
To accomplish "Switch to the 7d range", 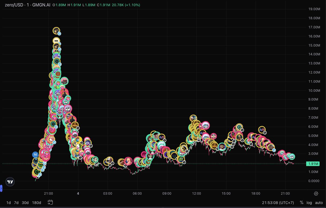I will 16,202.
